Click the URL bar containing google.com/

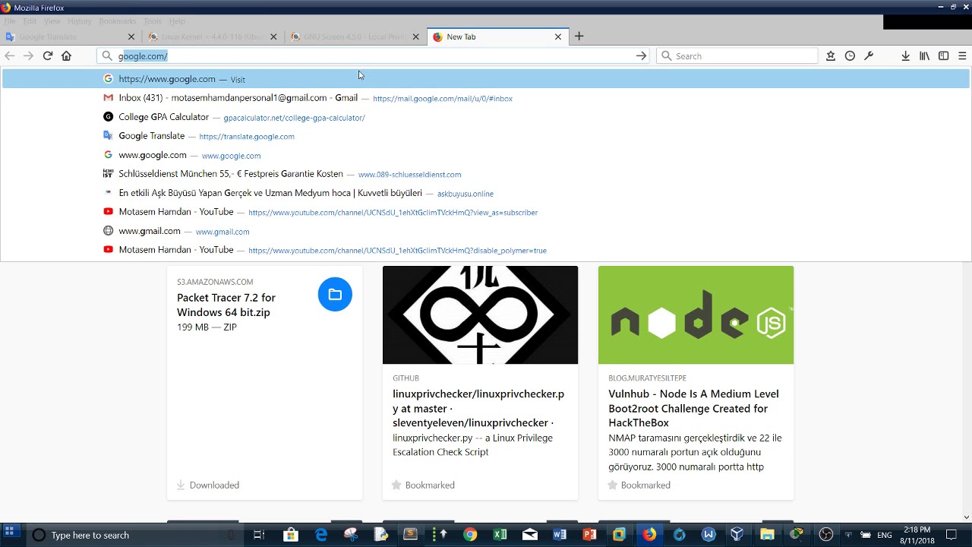pos(374,55)
